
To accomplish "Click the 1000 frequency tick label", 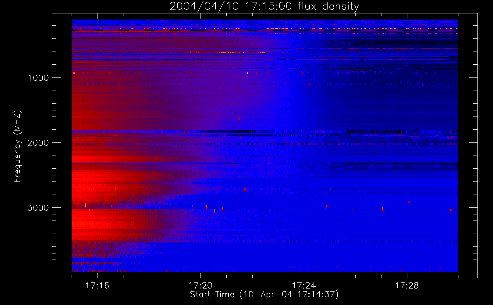I will (x=38, y=78).
